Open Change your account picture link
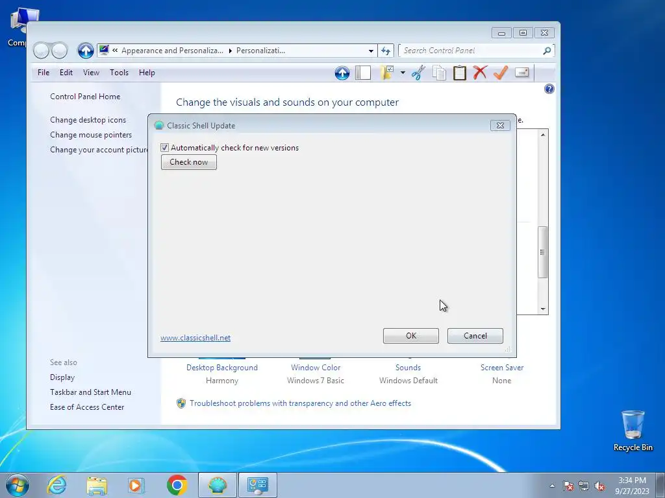This screenshot has width=665, height=498. click(x=99, y=150)
